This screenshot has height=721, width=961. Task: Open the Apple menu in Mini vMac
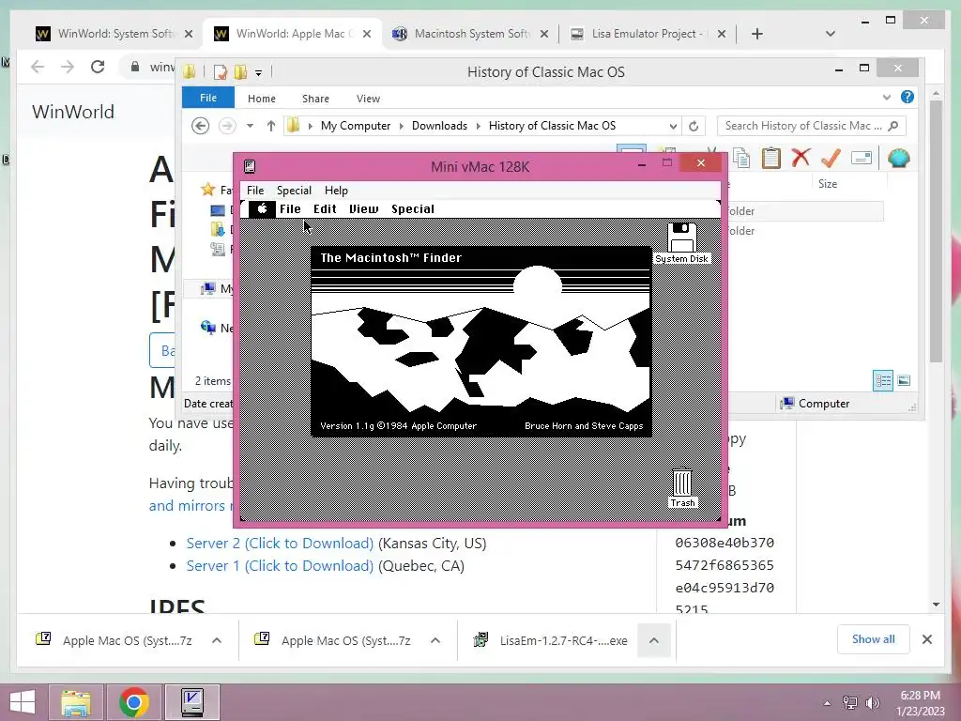coord(263,209)
